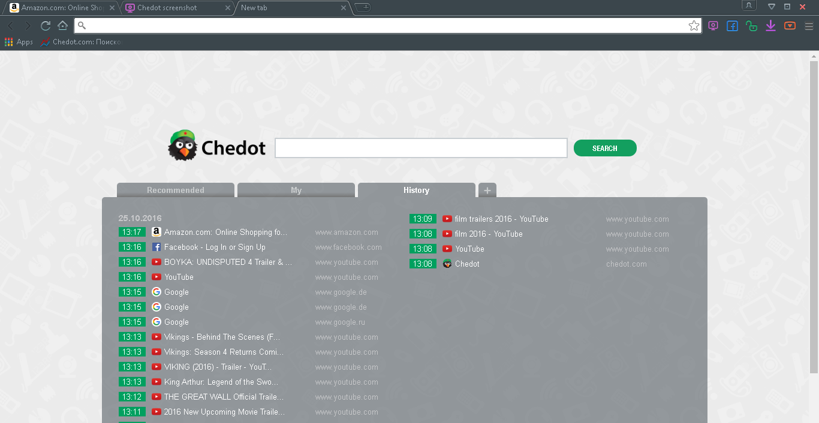Switch to the Amazon.com browser tab
The height and width of the screenshot is (423, 819).
click(x=62, y=8)
